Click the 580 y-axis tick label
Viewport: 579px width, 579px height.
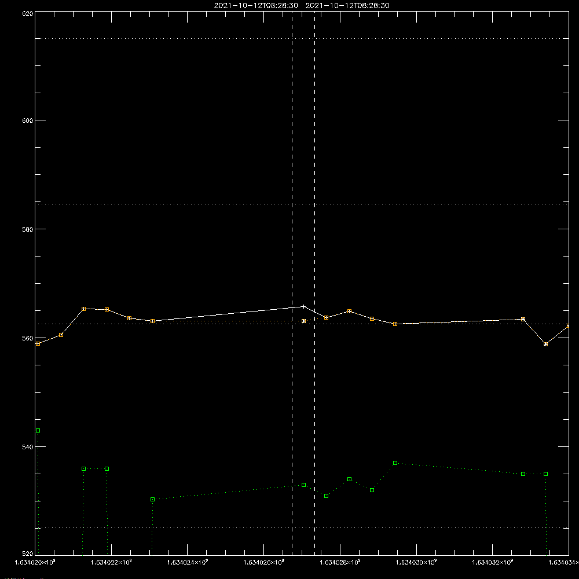tap(28, 229)
